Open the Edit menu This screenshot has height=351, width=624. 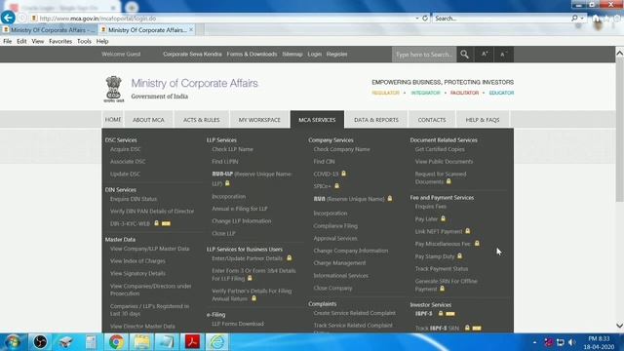pos(21,41)
